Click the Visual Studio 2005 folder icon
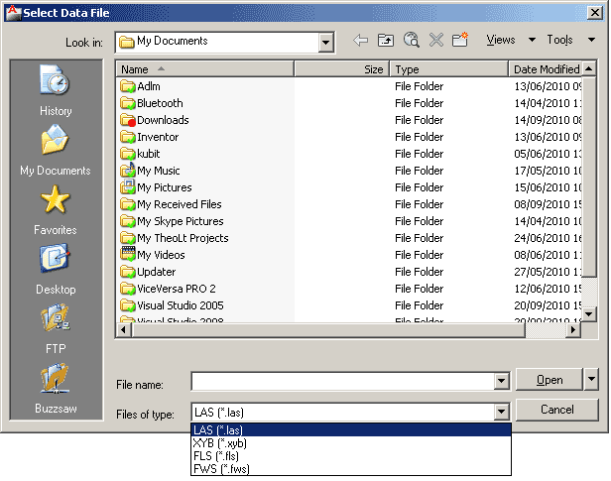 pos(127,305)
